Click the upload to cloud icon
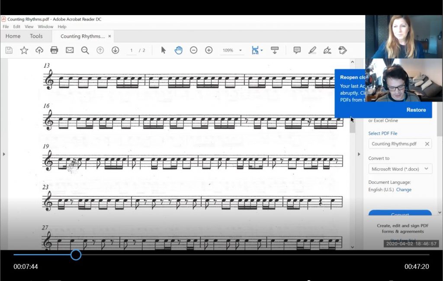 39,50
